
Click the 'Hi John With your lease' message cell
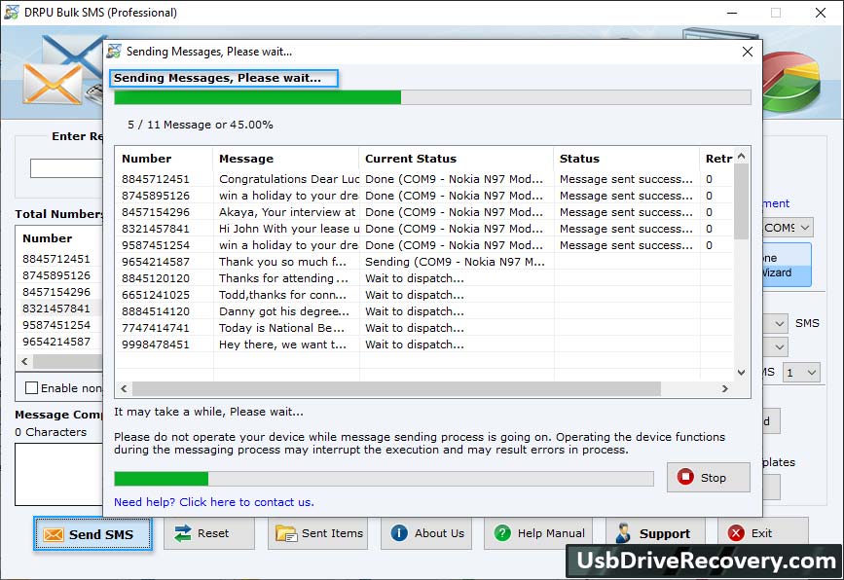[287, 229]
